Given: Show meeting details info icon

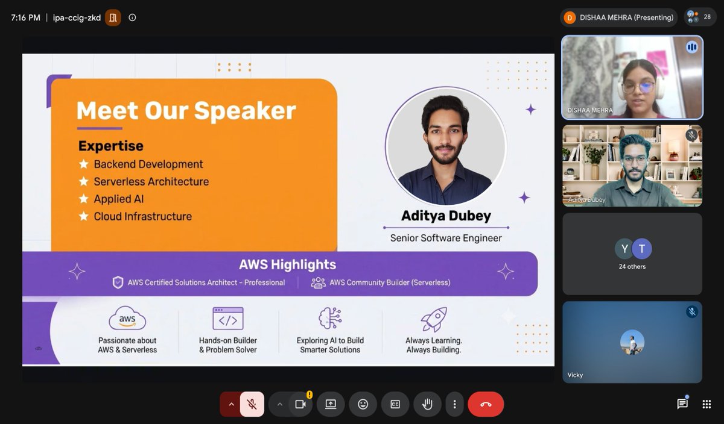Looking at the screenshot, I should click(x=132, y=17).
